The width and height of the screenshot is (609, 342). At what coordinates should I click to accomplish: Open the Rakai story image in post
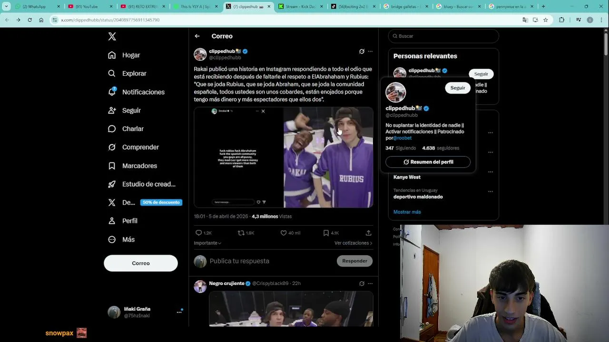238,157
